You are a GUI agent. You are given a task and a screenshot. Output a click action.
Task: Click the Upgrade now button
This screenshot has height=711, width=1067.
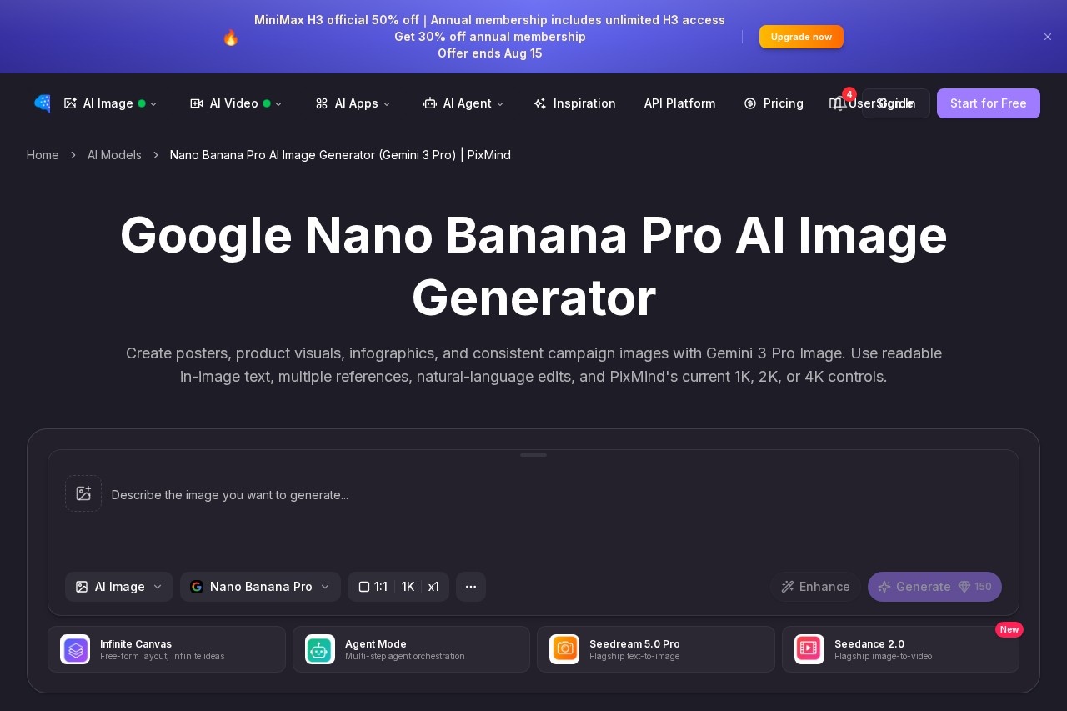[801, 37]
